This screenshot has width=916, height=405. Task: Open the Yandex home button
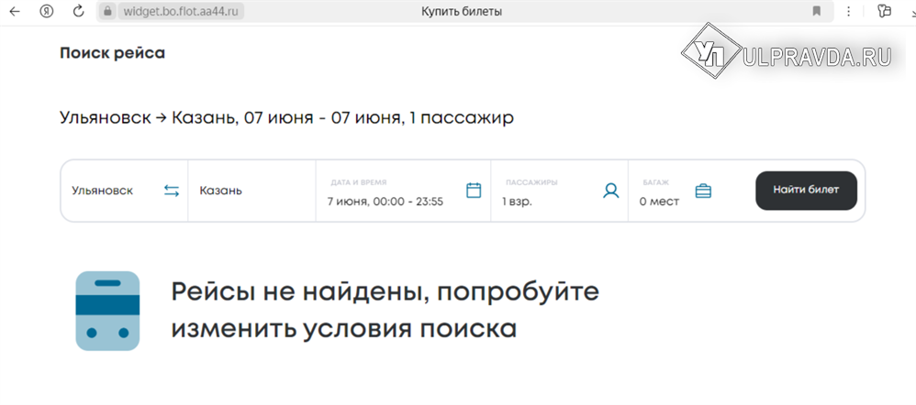coord(47,11)
